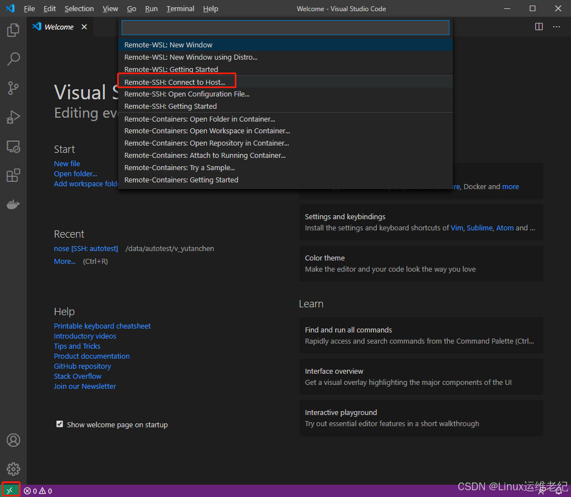
Task: Open GitHub repository link
Action: pyautogui.click(x=83, y=366)
